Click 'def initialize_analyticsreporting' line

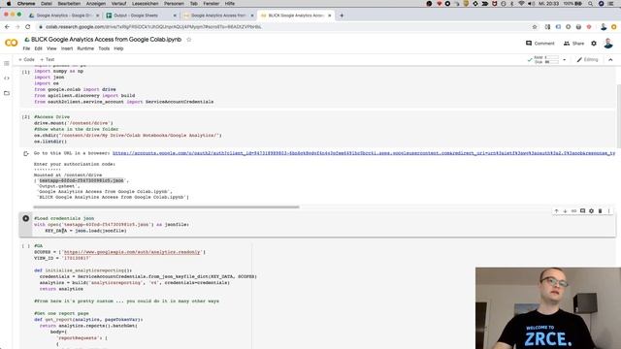point(82,270)
